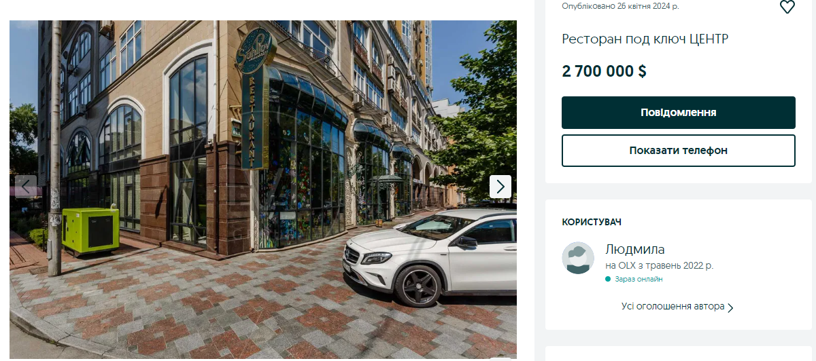Open seller name Людмила
The image size is (816, 361).
pyautogui.click(x=635, y=249)
